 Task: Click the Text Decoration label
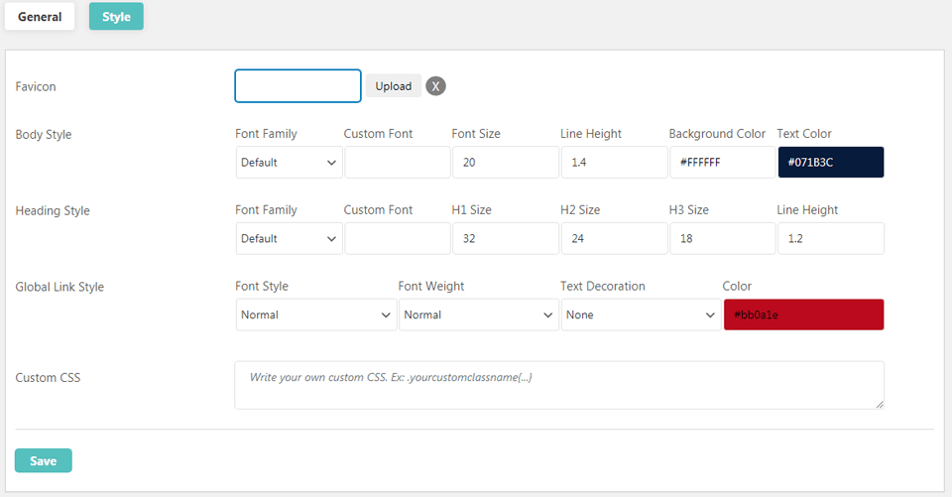[x=602, y=286]
